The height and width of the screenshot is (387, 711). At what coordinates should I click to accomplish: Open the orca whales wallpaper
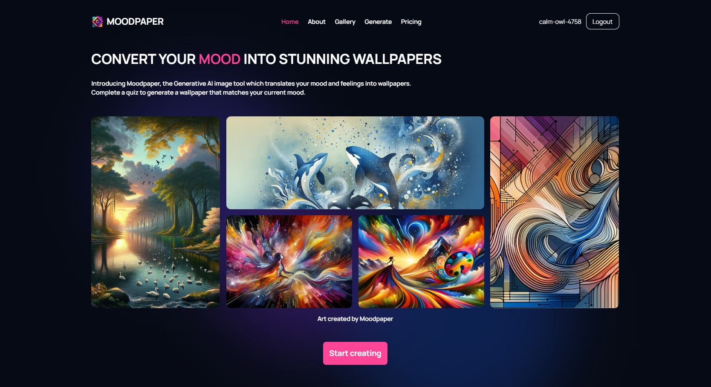(355, 163)
